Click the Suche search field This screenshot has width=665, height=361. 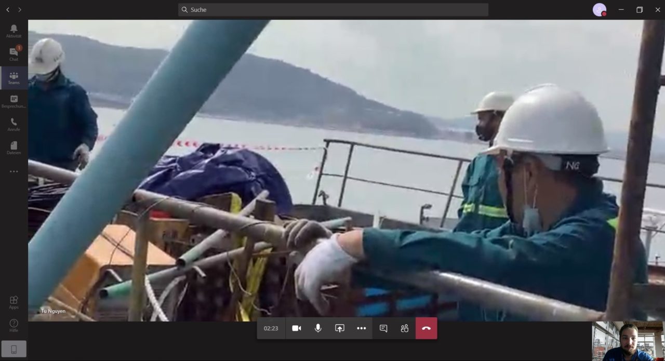click(333, 9)
